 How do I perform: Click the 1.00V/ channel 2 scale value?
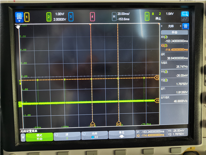60,14
